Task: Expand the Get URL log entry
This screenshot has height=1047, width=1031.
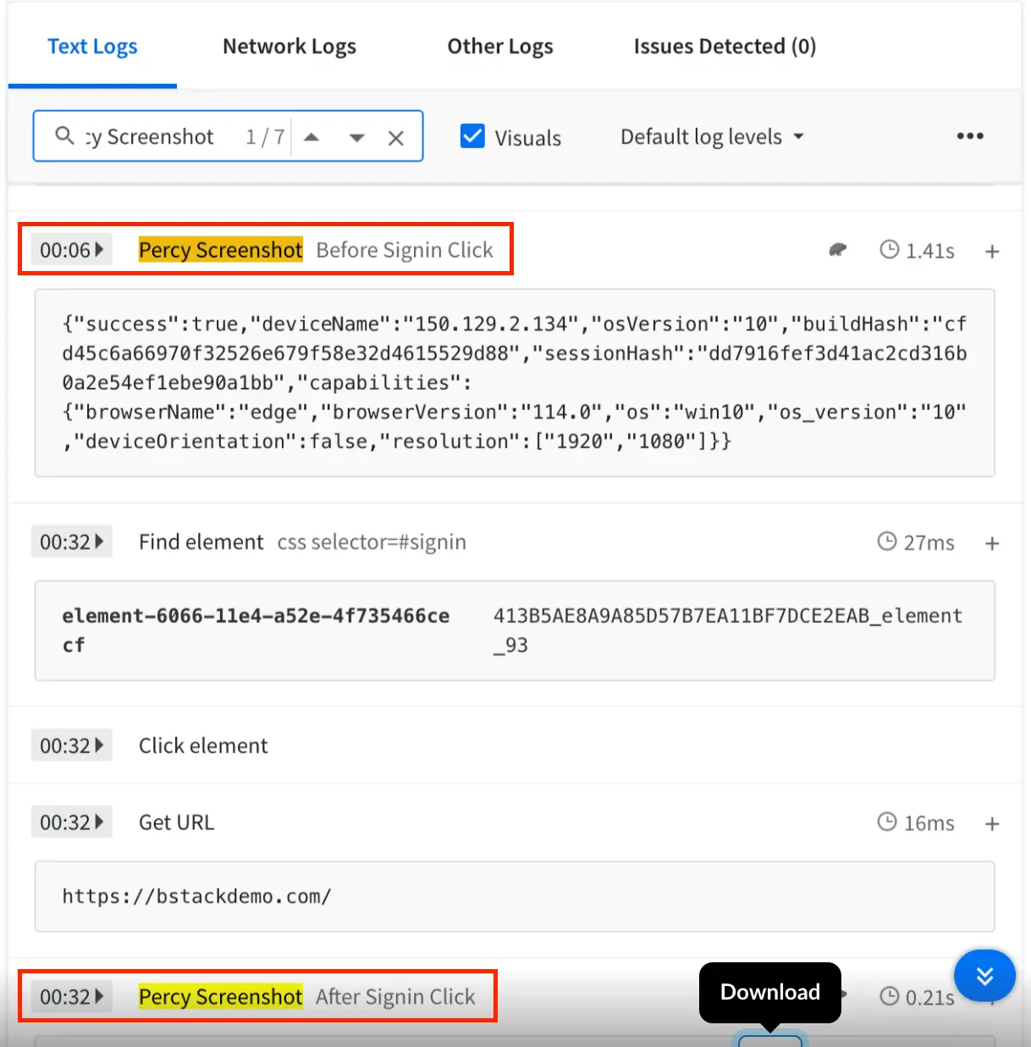Action: tap(992, 823)
